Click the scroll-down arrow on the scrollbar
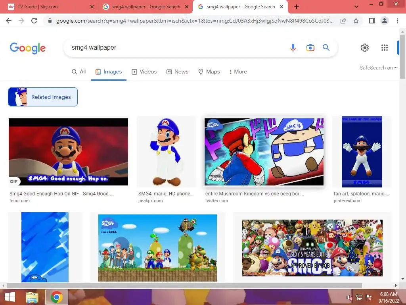The width and height of the screenshot is (406, 305). pos(402,279)
